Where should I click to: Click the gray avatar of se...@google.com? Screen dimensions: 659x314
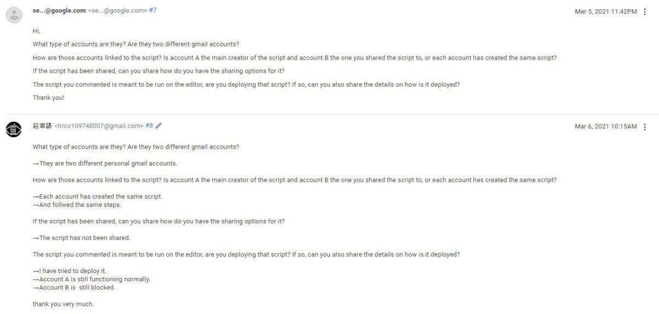(x=14, y=15)
